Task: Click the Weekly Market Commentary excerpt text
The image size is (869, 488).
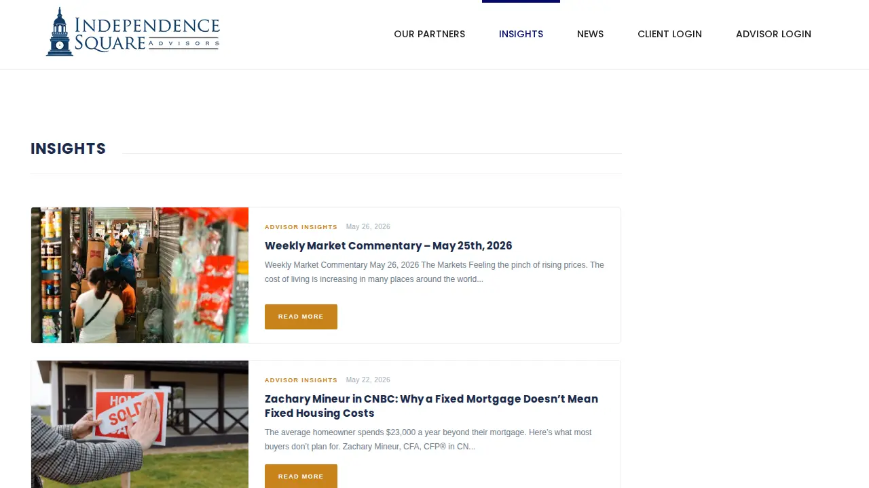Action: click(x=434, y=272)
